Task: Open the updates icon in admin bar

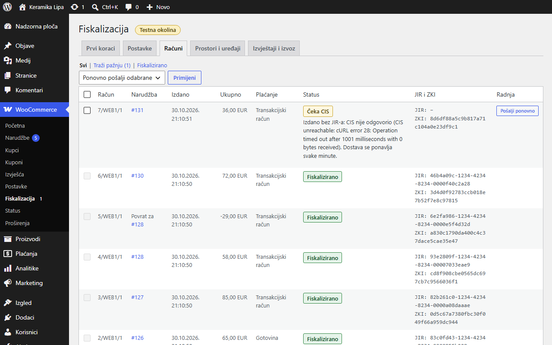Action: [75, 7]
